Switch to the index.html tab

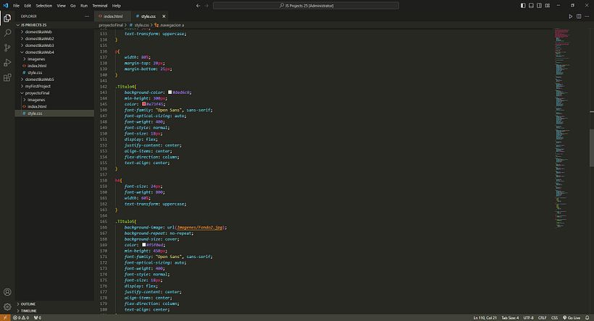pyautogui.click(x=112, y=16)
